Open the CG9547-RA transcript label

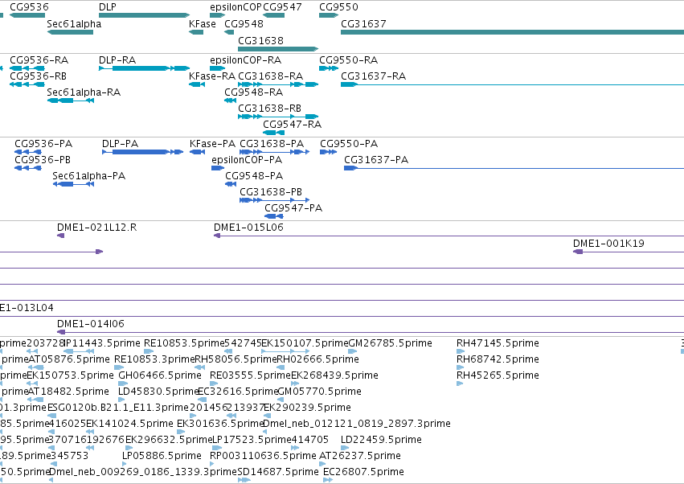pos(293,125)
